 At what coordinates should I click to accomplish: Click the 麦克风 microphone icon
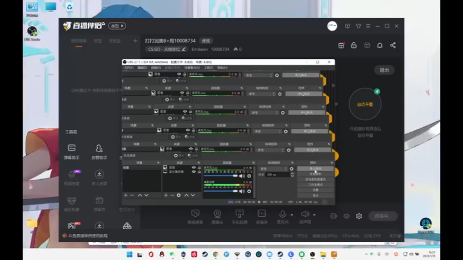point(282,214)
